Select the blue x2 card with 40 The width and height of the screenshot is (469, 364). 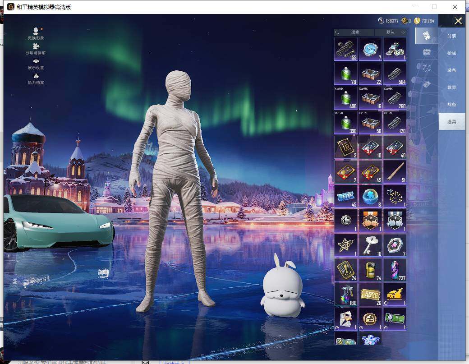[395, 147]
